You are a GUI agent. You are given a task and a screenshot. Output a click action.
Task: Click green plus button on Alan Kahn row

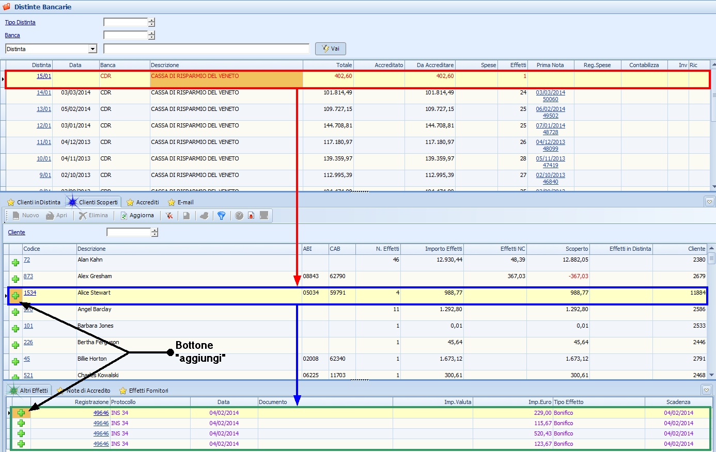tap(15, 263)
